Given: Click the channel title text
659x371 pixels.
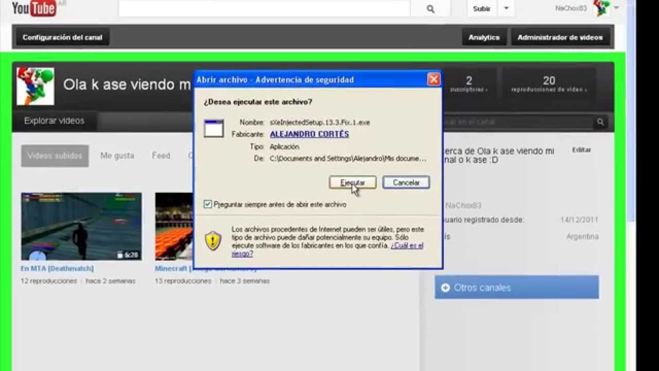Looking at the screenshot, I should pyautogui.click(x=127, y=85).
